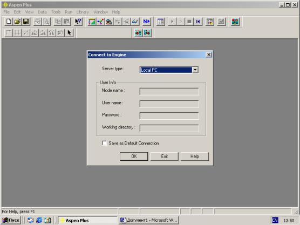Click the Working directory input field
Screen dimensions: 300x225
coord(169,128)
